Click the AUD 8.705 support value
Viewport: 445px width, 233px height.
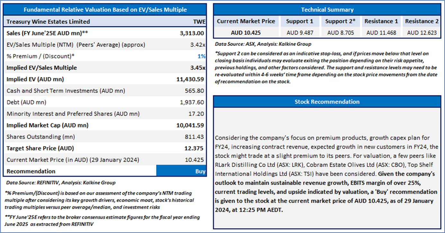pos(340,33)
